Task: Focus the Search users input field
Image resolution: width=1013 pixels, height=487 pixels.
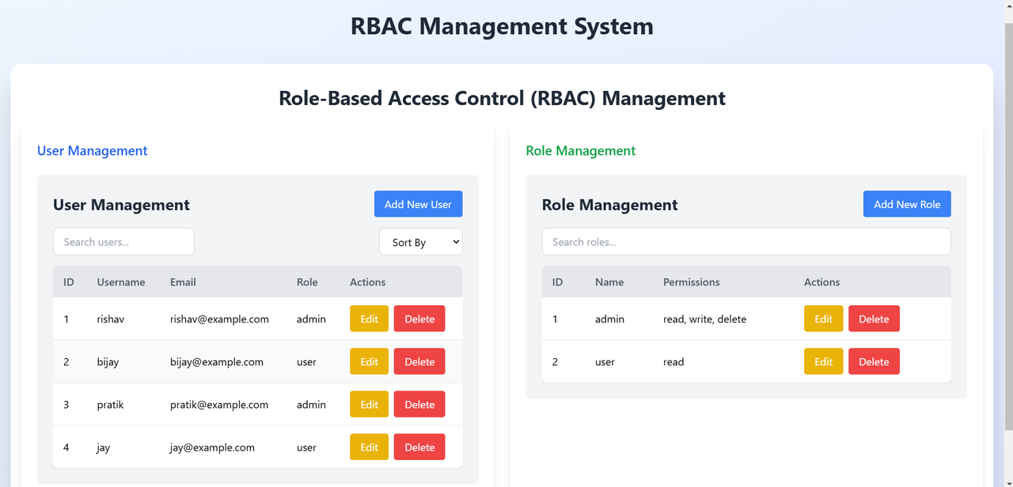Action: [x=123, y=242]
